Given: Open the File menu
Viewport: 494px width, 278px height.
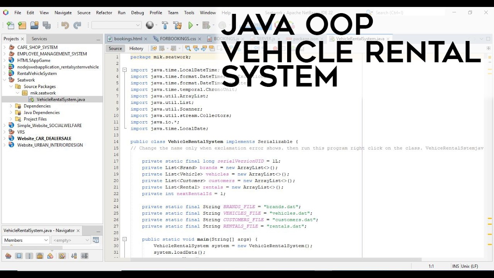Looking at the screenshot, I should (x=18, y=13).
